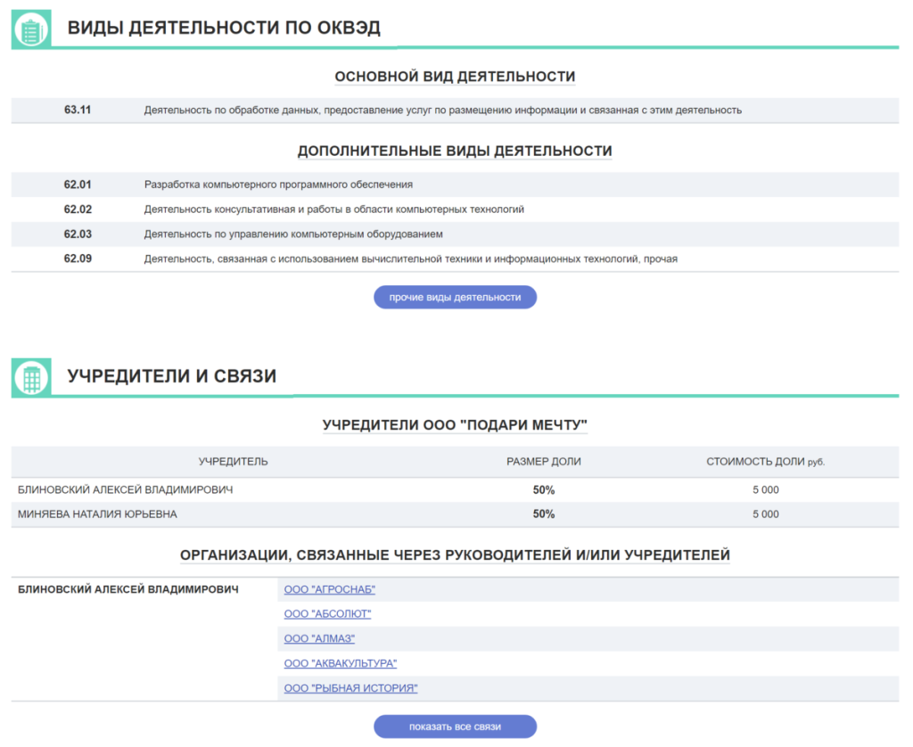Screen dimensions: 913x747
Task: Click the Размер доли column header
Action: tap(544, 462)
